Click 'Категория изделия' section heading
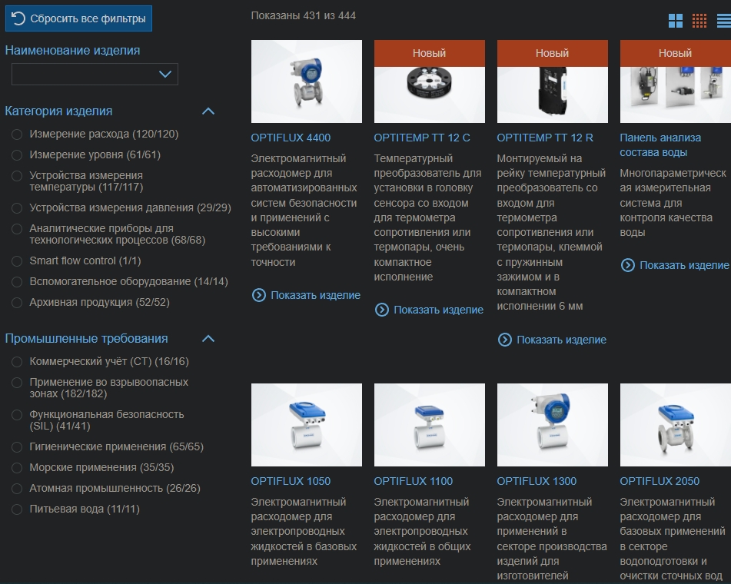 58,111
